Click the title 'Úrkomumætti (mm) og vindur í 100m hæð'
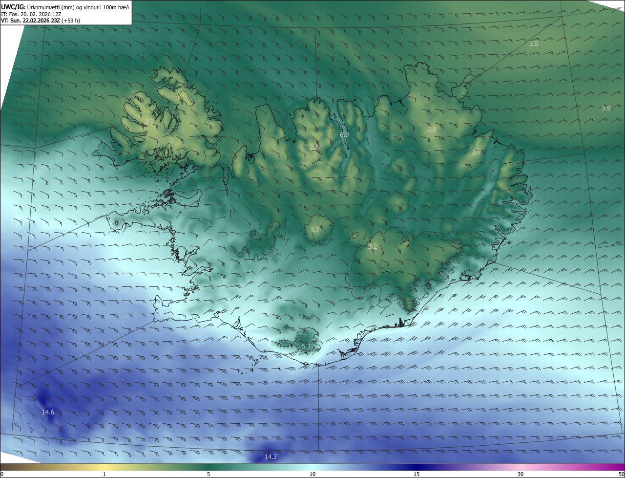625x478 pixels. point(78,6)
